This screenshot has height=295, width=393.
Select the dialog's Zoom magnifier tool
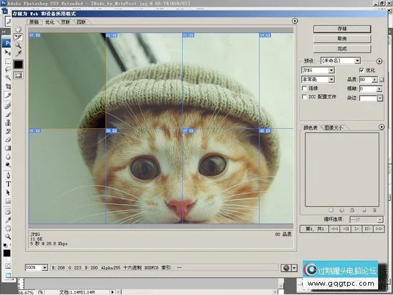click(18, 45)
